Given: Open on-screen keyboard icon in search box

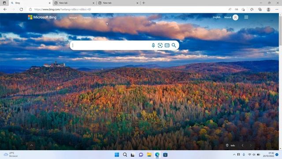Looking at the screenshot, I should [167, 45].
